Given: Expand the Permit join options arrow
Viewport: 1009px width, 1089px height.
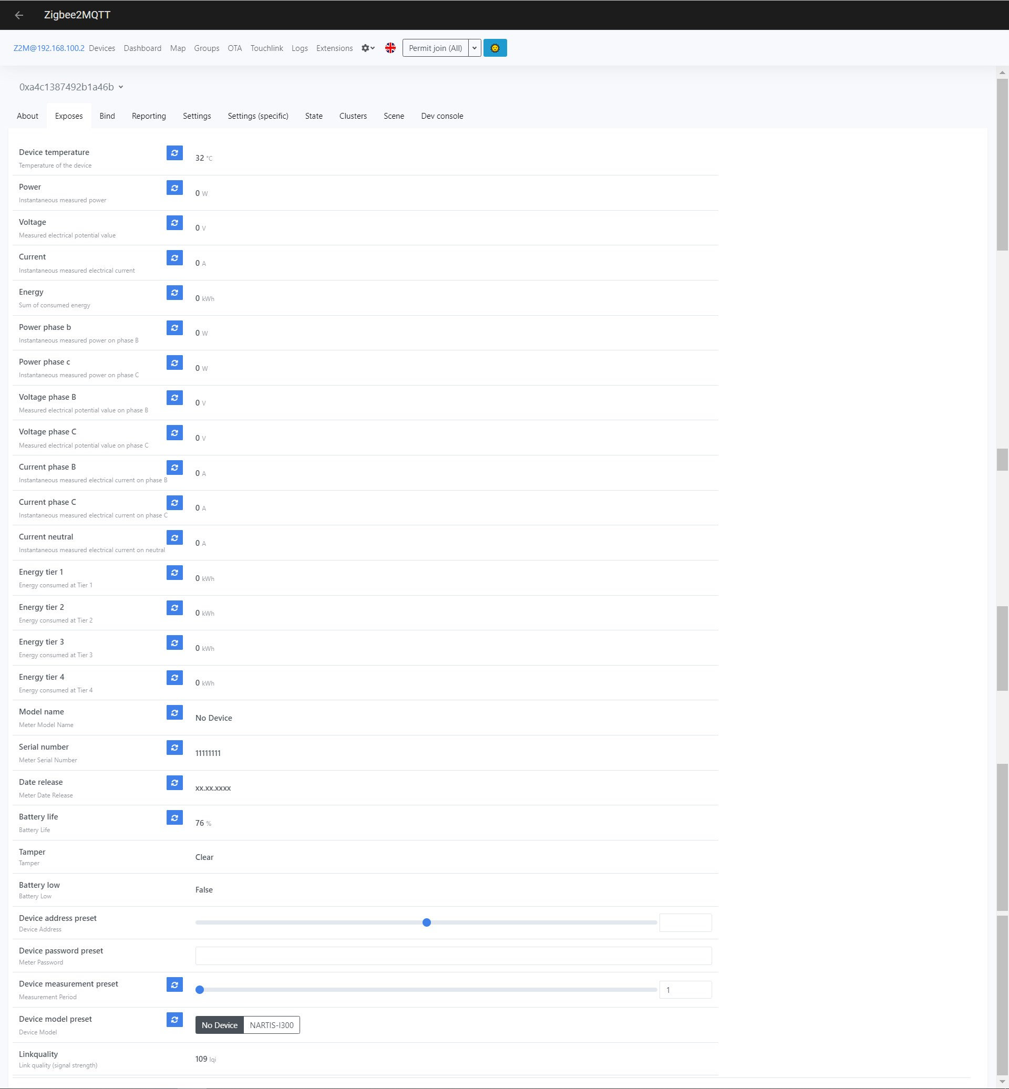Looking at the screenshot, I should (x=475, y=48).
